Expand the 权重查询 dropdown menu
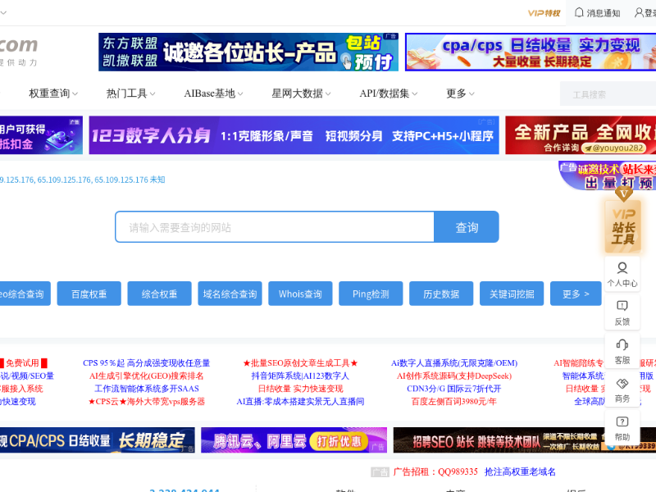Viewport: 656px width, 492px height. [x=54, y=93]
